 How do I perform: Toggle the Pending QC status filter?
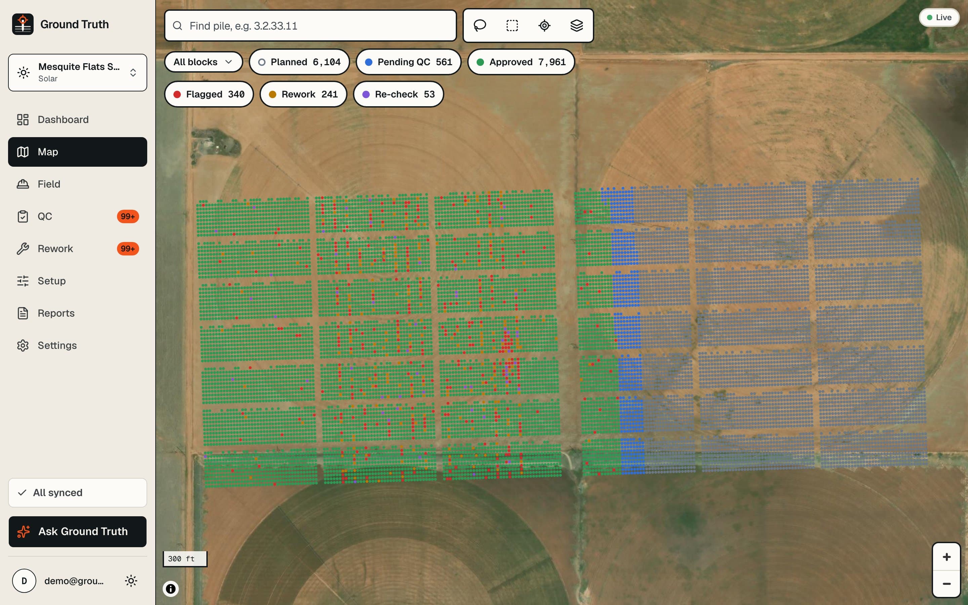click(x=408, y=62)
